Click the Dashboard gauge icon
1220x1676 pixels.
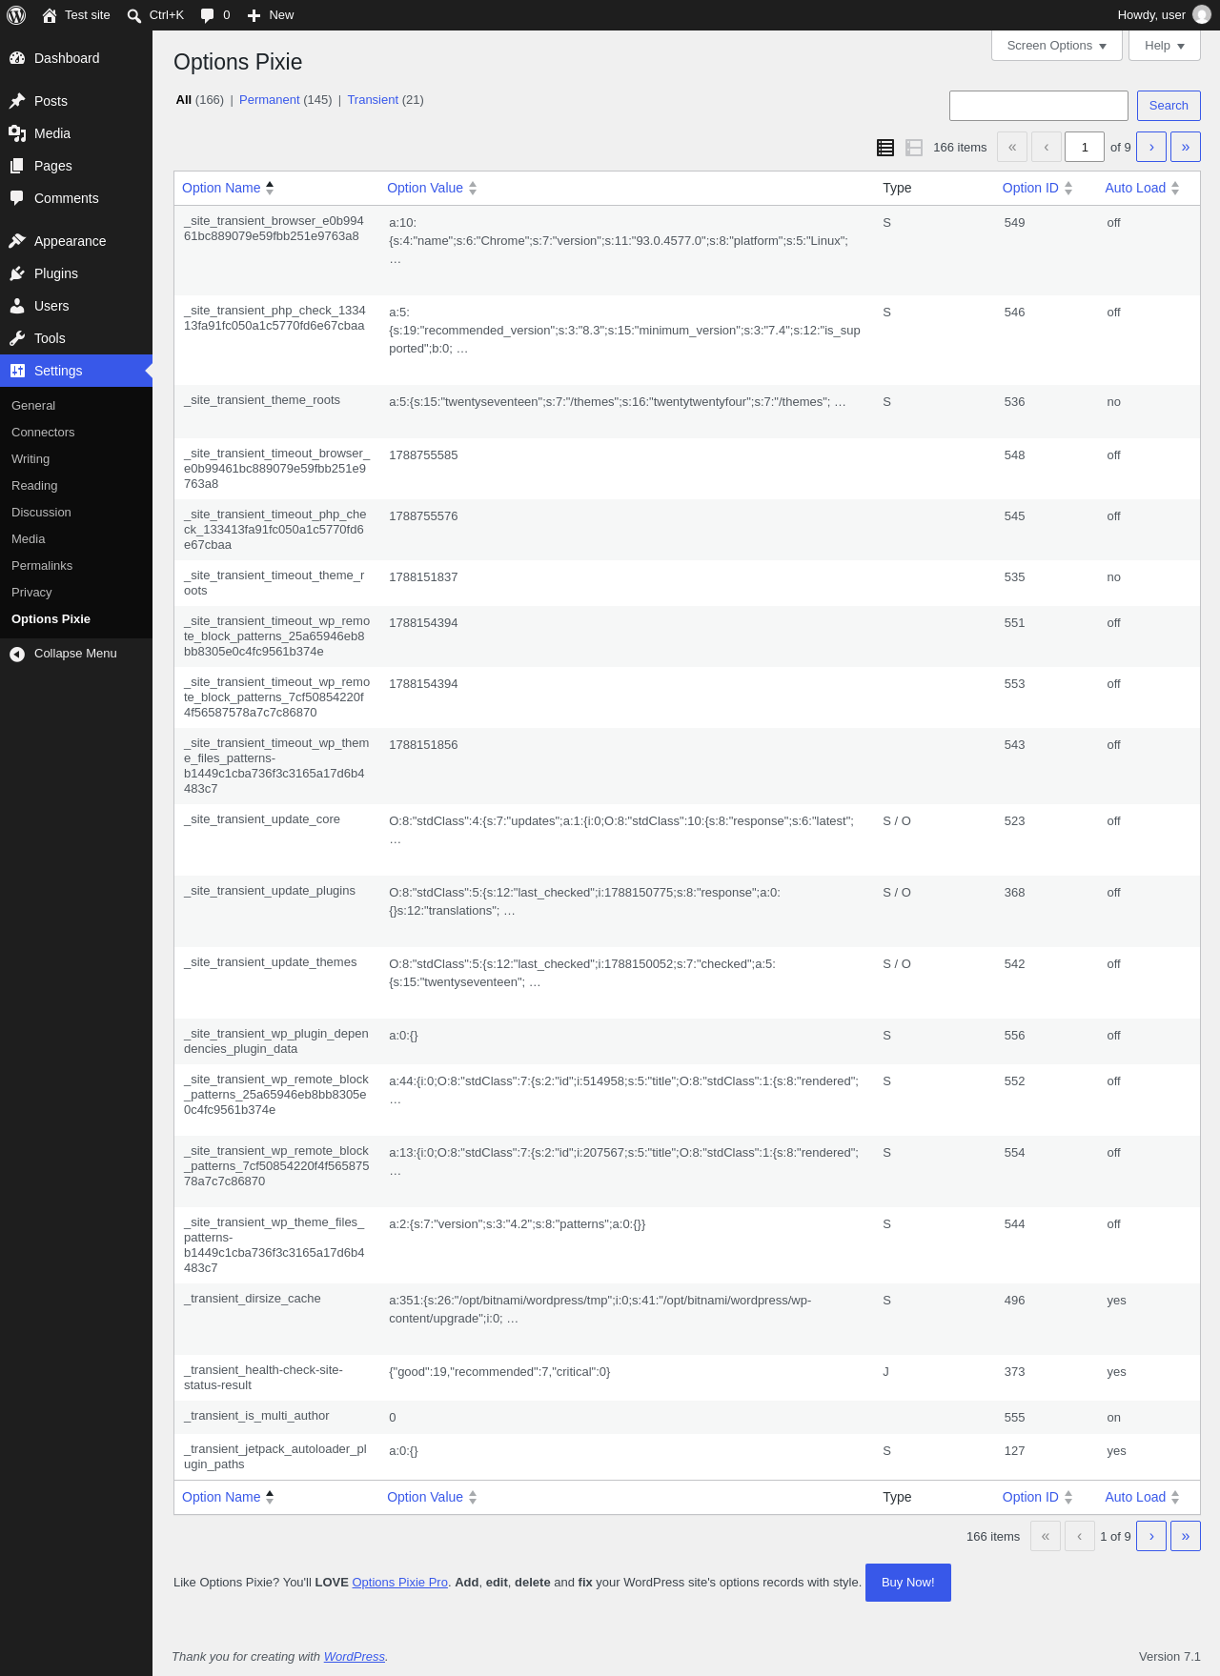coord(17,58)
